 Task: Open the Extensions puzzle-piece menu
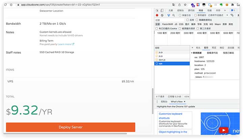(233, 5)
